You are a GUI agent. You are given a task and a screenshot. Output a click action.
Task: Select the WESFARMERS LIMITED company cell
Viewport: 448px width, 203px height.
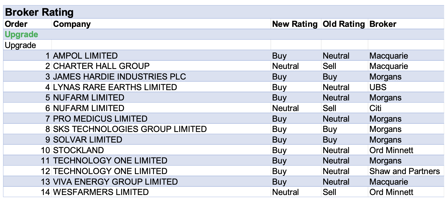[101, 192]
